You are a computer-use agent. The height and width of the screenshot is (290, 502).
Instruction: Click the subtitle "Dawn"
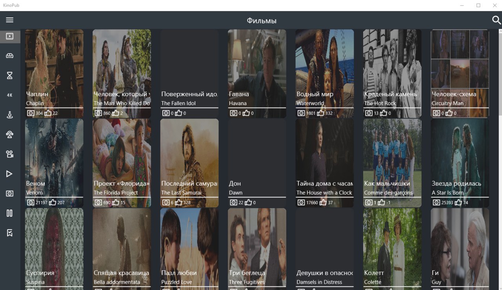[236, 193]
